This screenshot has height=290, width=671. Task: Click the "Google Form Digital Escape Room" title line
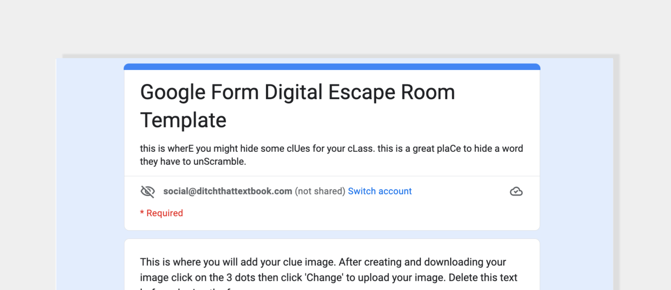[297, 92]
